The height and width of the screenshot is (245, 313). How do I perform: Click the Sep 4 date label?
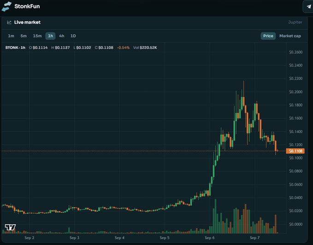[119, 238]
